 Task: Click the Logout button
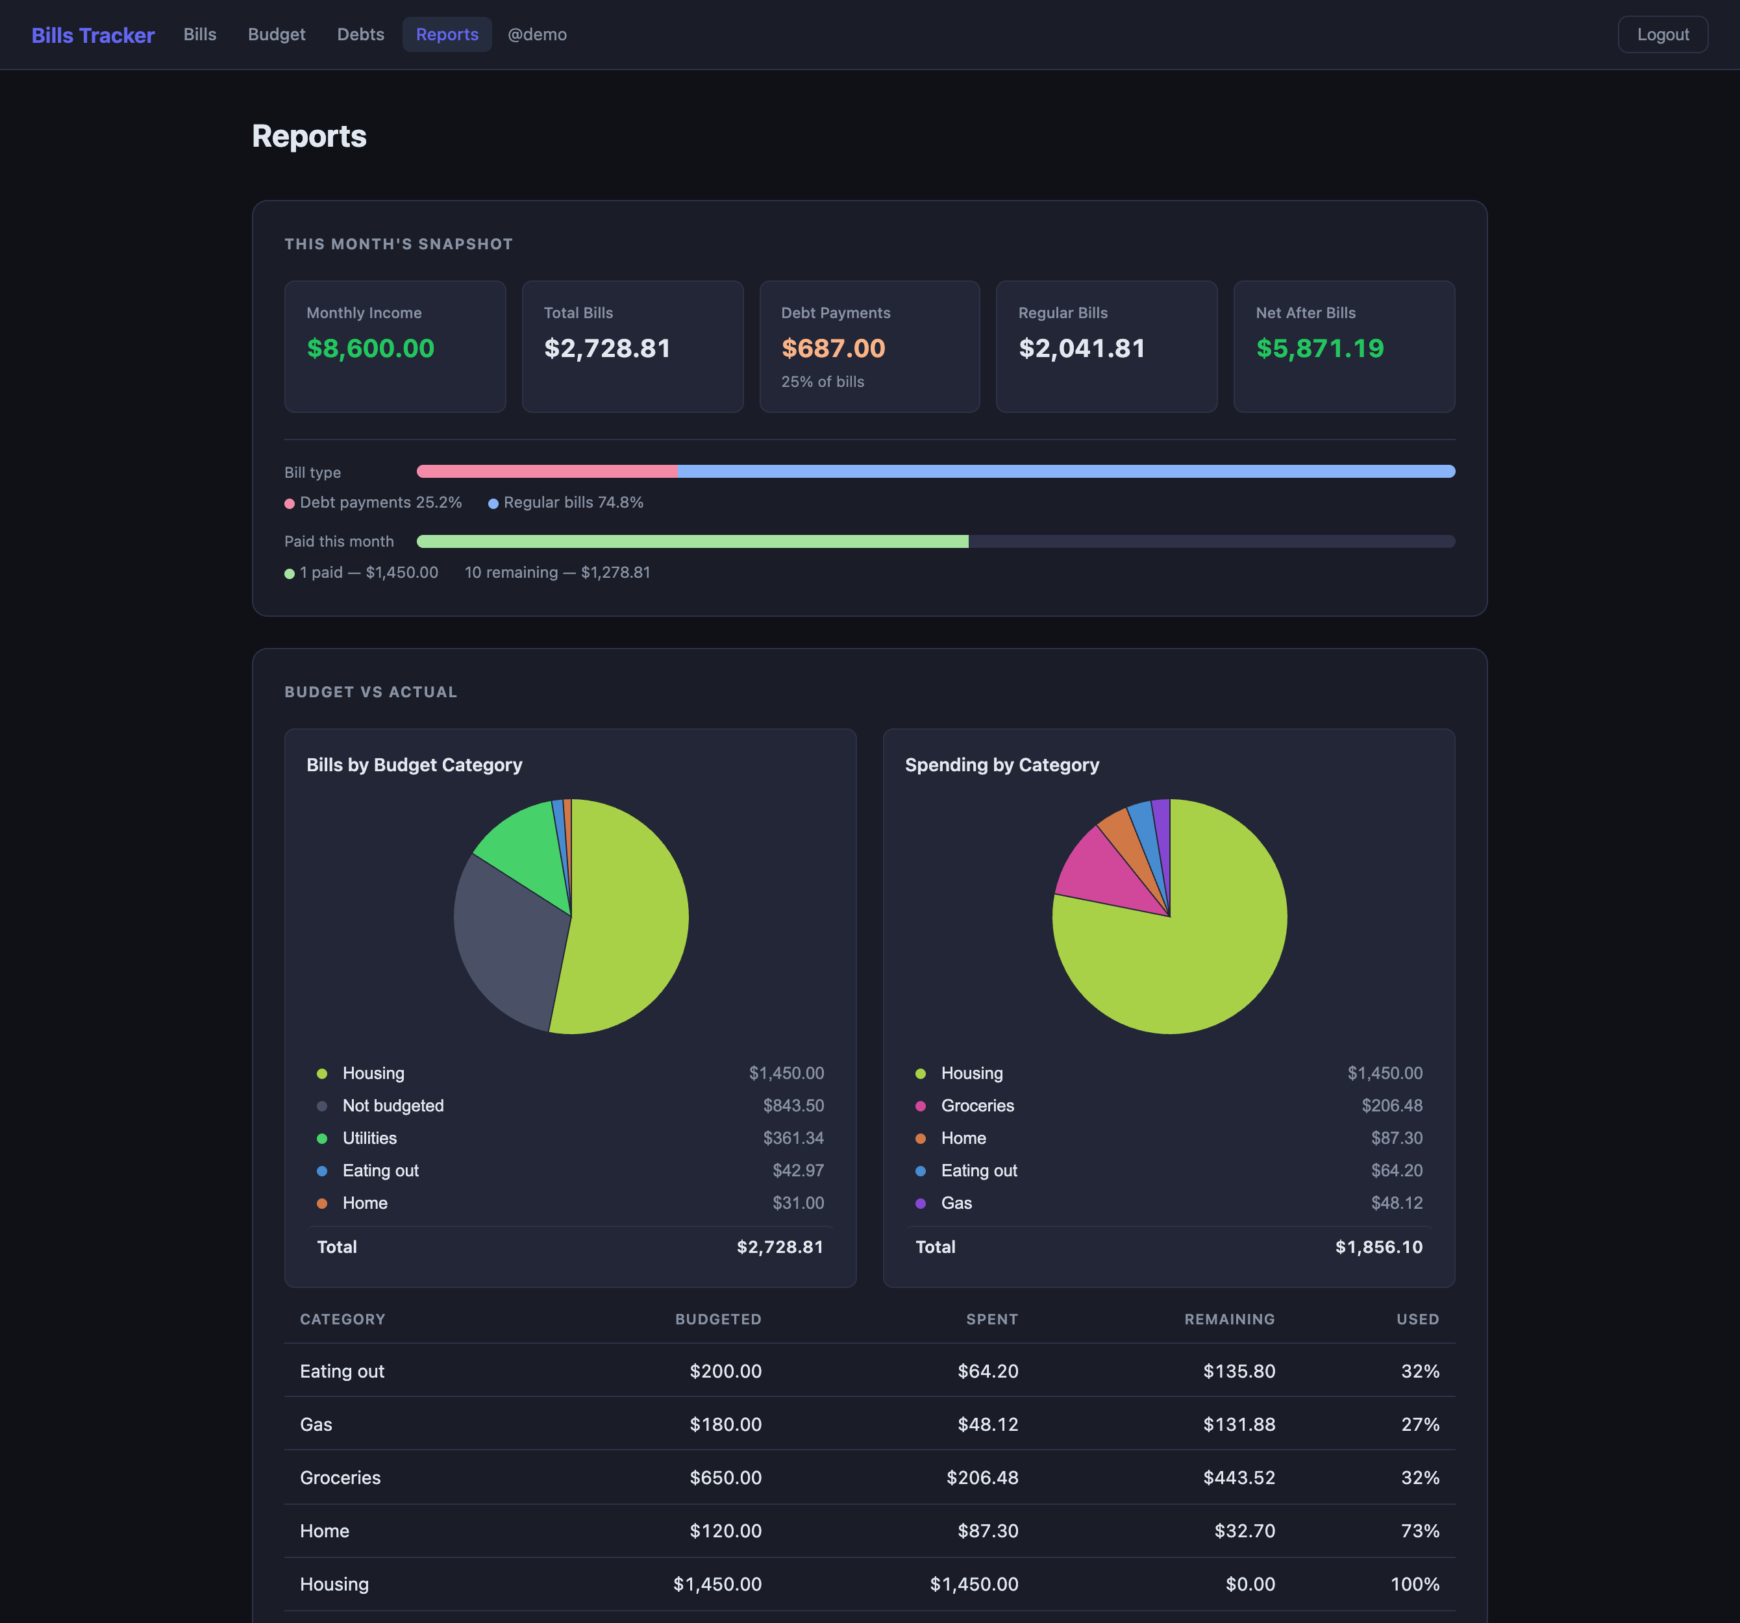1662,34
